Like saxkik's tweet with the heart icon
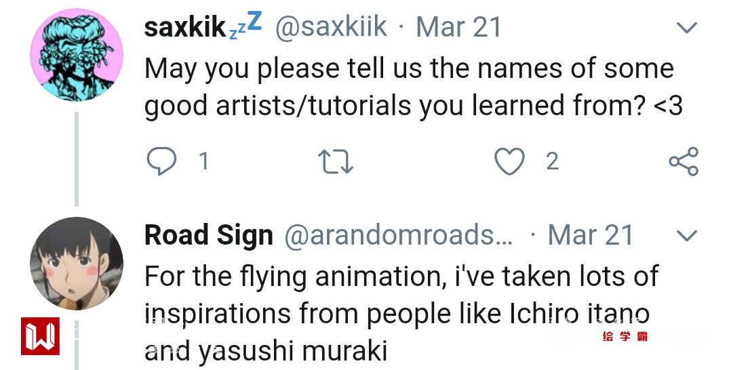Viewport: 729px width, 370px height. [x=509, y=162]
